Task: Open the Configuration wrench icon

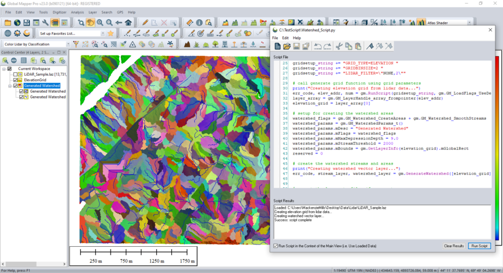Action: click(x=46, y=23)
